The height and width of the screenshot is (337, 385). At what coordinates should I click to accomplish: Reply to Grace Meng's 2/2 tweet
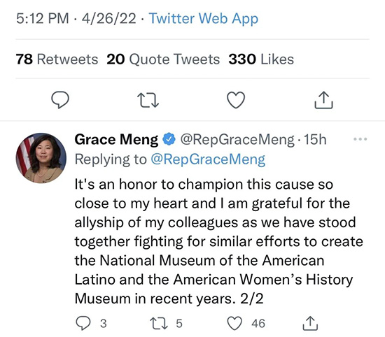click(x=83, y=323)
